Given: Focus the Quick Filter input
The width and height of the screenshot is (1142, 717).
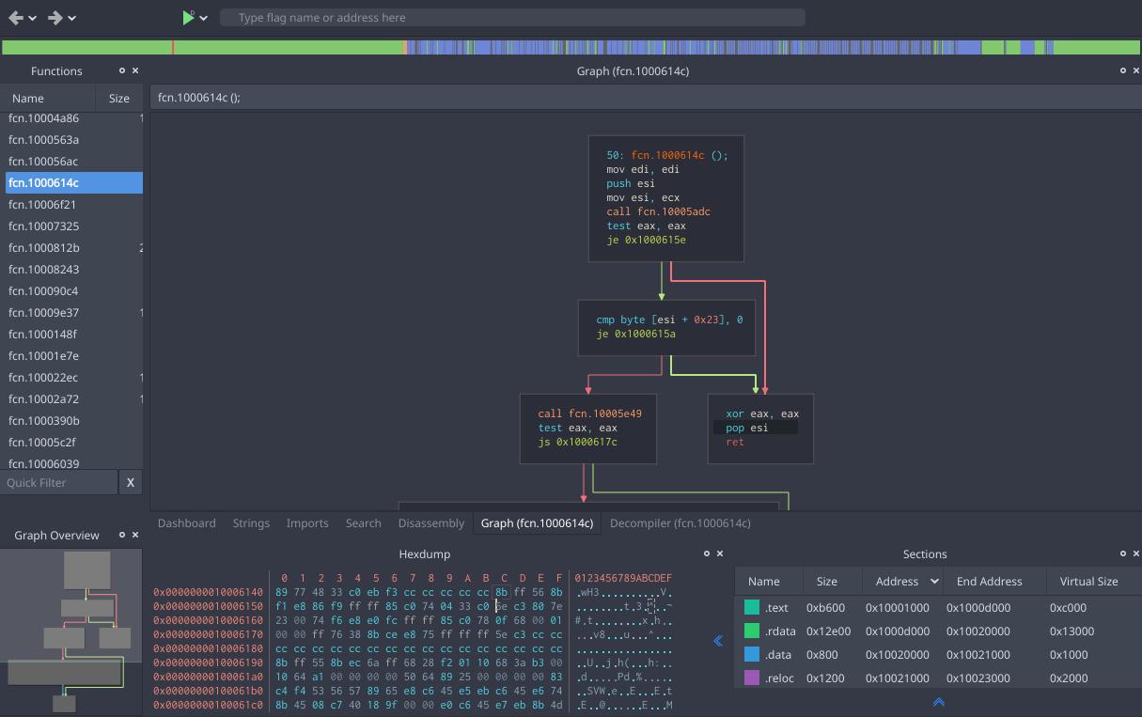Looking at the screenshot, I should 59,482.
